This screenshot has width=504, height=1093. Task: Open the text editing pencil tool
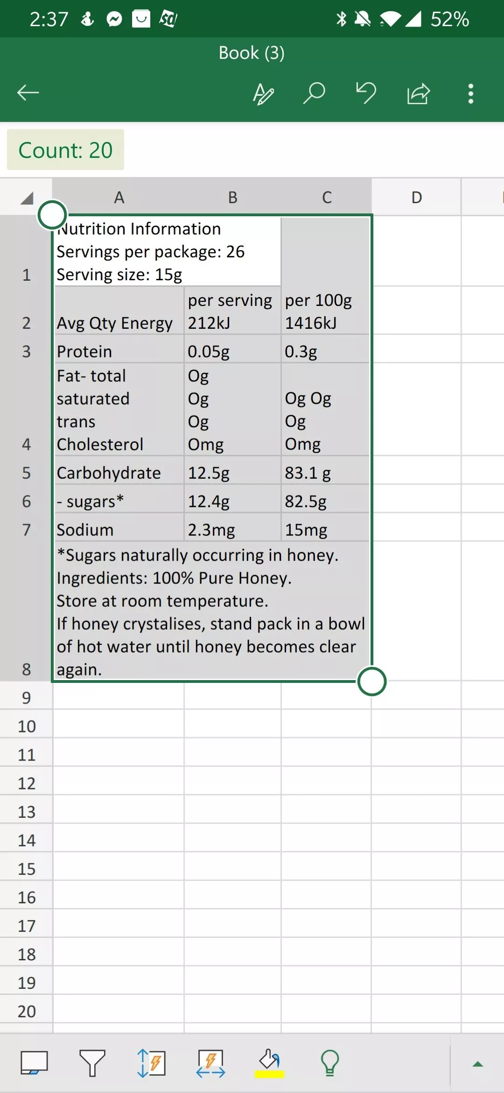[263, 93]
